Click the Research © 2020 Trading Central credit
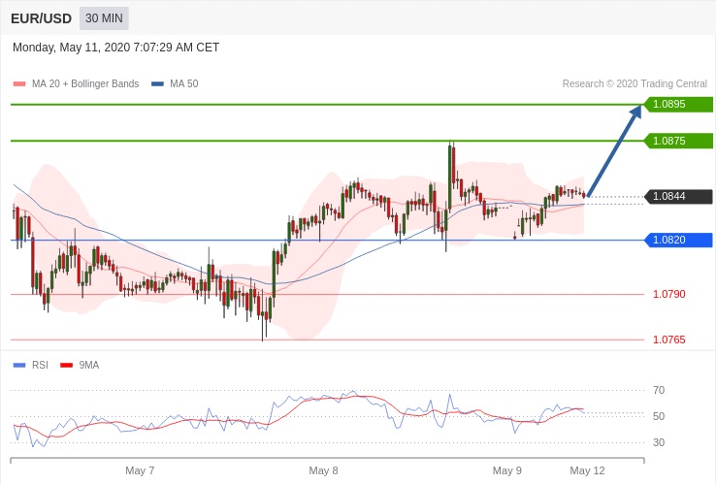Image resolution: width=716 pixels, height=485 pixels. [635, 84]
